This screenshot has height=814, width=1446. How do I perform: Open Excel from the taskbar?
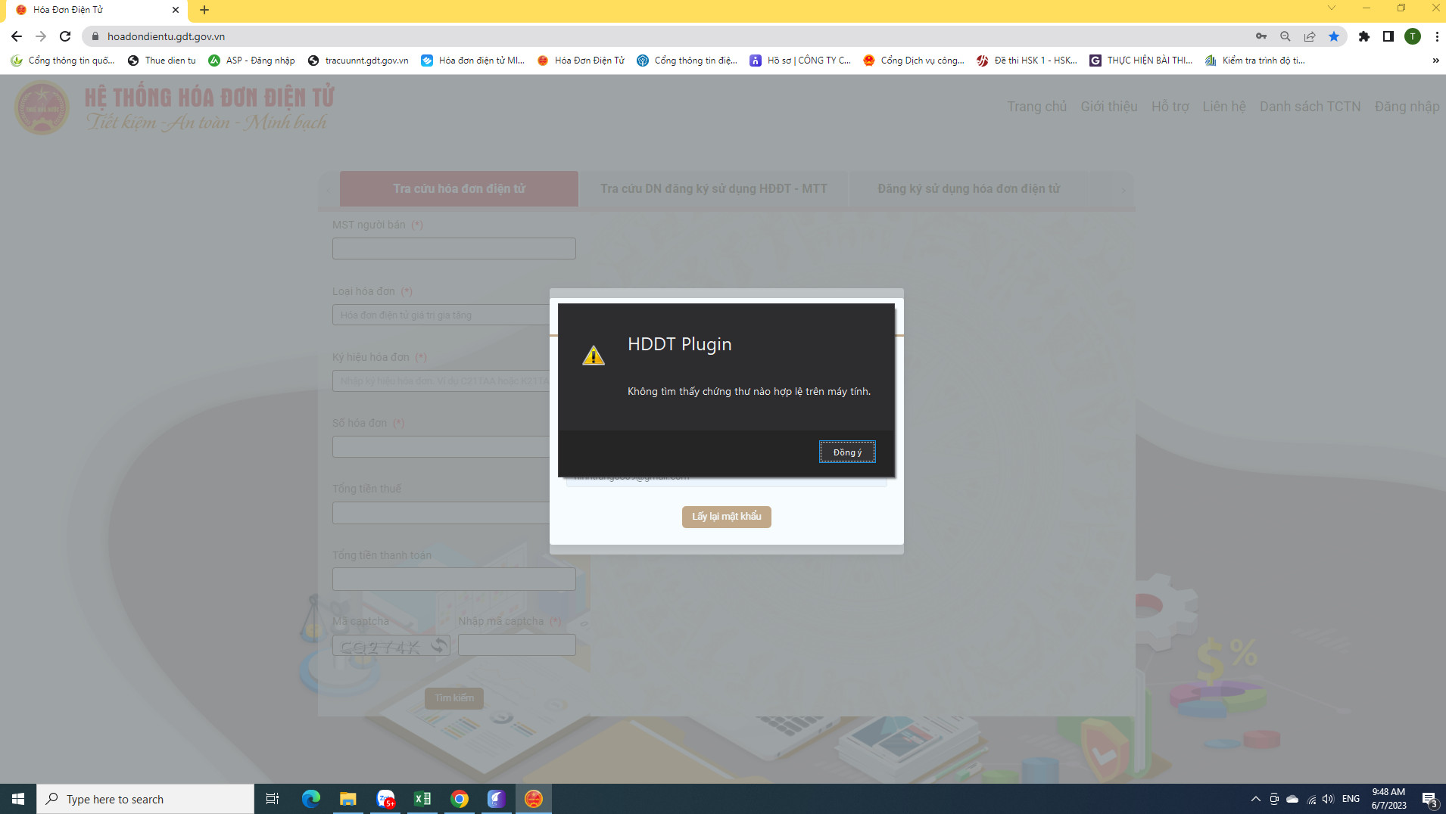point(422,799)
